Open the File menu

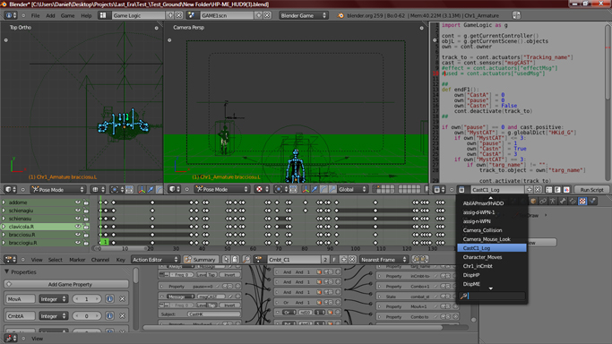36,15
